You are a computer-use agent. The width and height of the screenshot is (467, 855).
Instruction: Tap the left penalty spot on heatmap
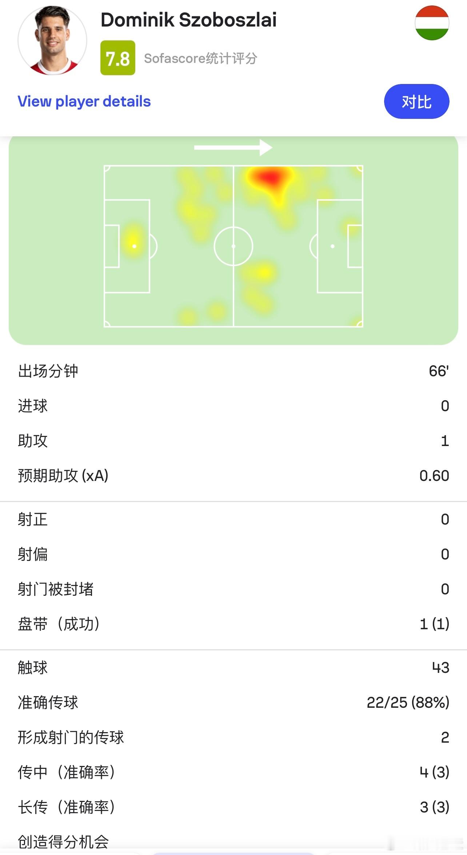[134, 246]
